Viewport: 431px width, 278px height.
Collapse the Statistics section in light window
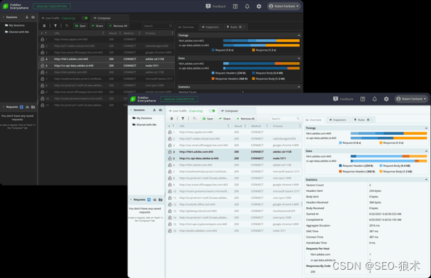(426, 179)
